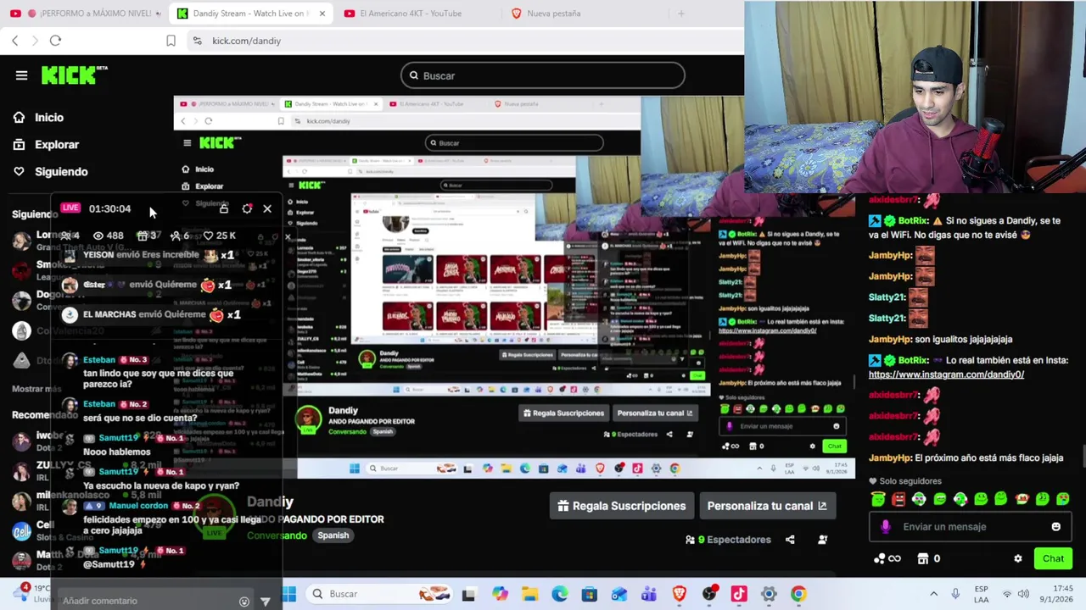Click the 25 K likes heart counter
This screenshot has width=1086, height=610.
tap(219, 236)
